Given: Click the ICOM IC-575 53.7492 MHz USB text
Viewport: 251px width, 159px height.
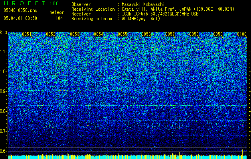Looking at the screenshot, I should click(x=160, y=14).
